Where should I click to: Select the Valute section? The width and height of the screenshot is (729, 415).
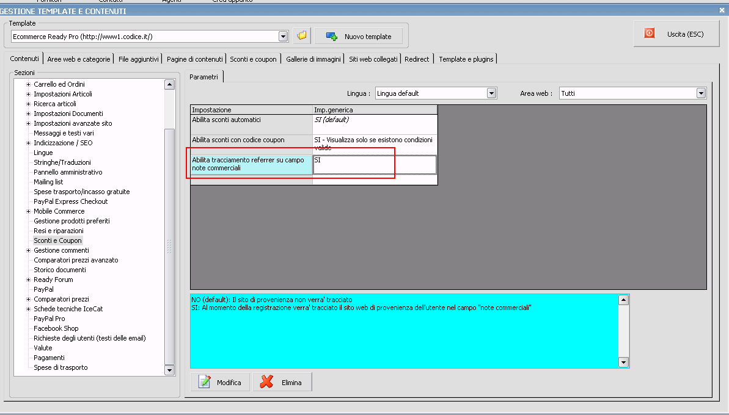[43, 348]
